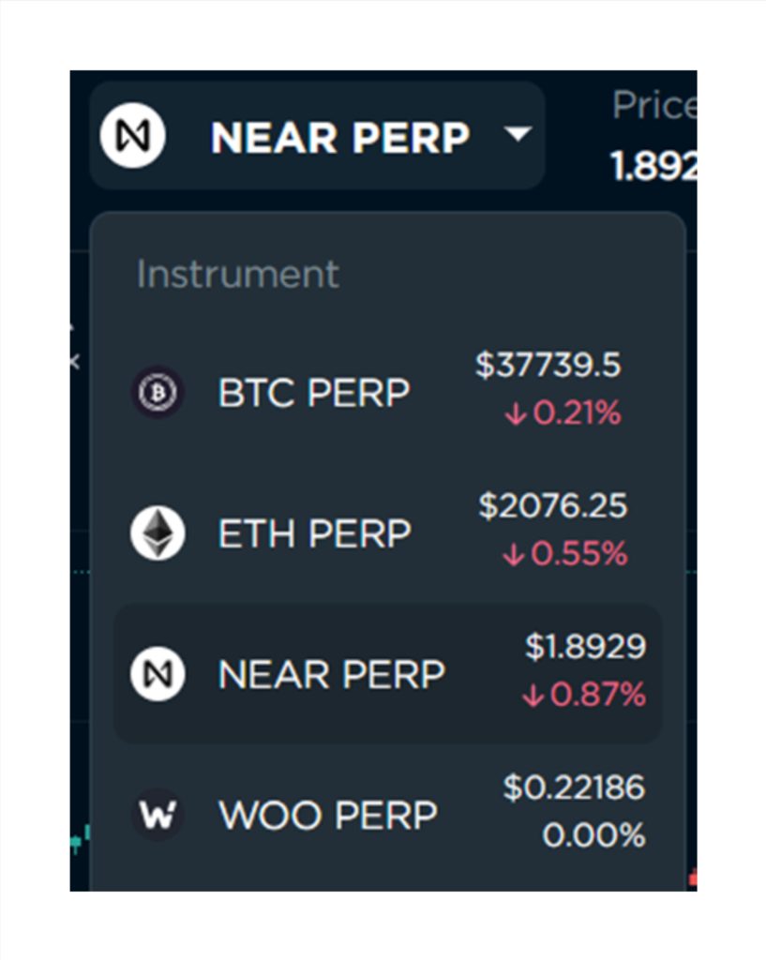This screenshot has width=766, height=960.
Task: Click the NEAR logo in the header
Action: 132,136
